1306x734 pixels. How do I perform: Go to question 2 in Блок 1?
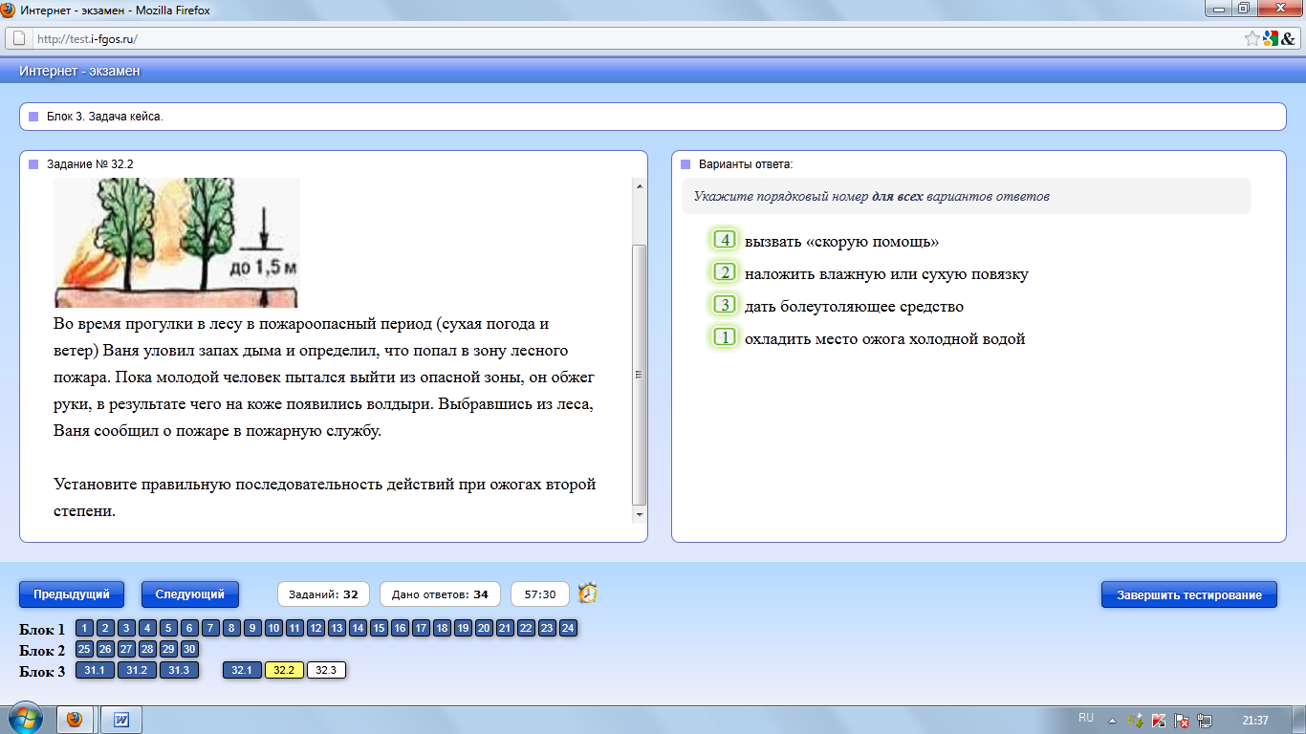tap(105, 628)
